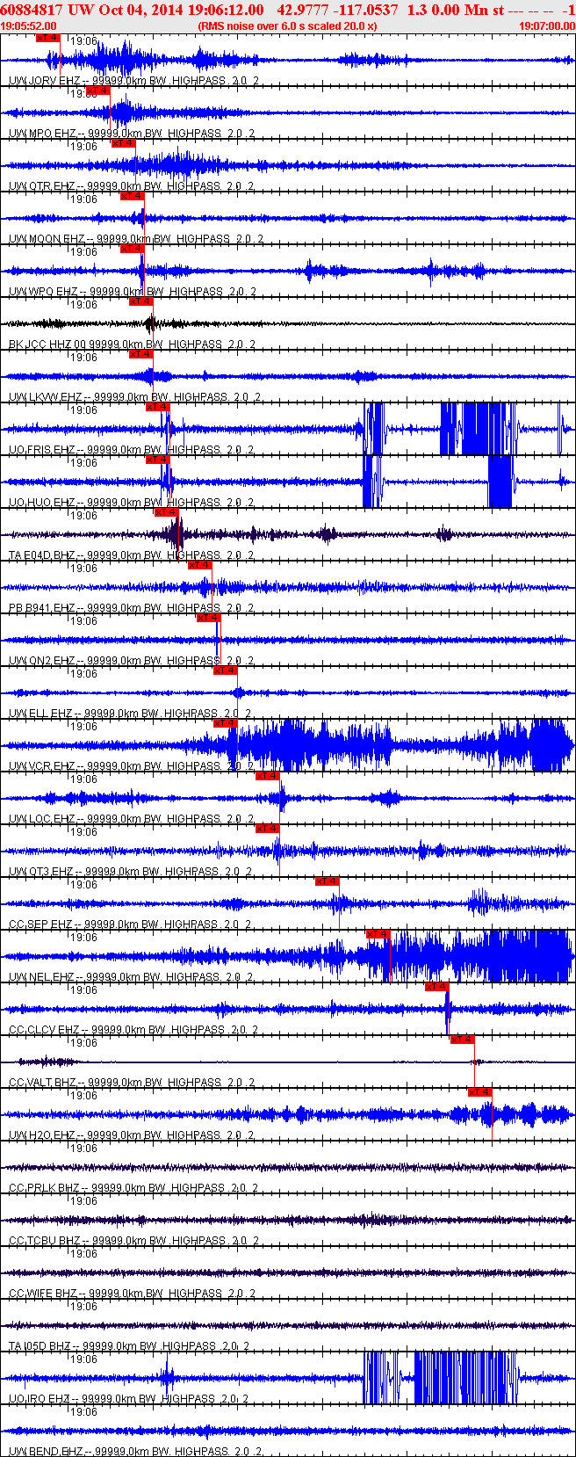Click red pick flag on FRIS trace
Image resolution: width=576 pixels, height=1457 pixels.
pyautogui.click(x=157, y=407)
